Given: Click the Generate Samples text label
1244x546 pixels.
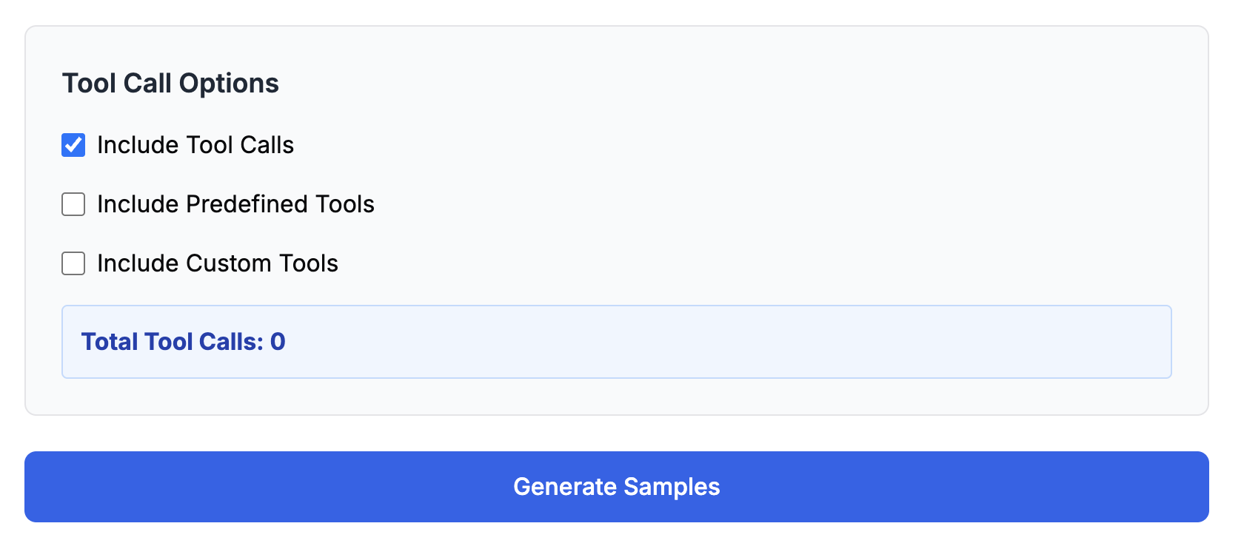Looking at the screenshot, I should [616, 486].
